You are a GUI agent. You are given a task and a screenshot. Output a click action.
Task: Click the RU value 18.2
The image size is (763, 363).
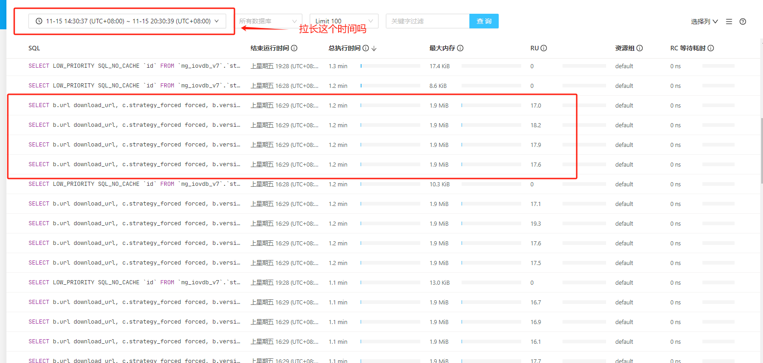(x=536, y=125)
